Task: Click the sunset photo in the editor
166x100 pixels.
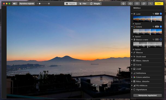Action: click(x=68, y=52)
